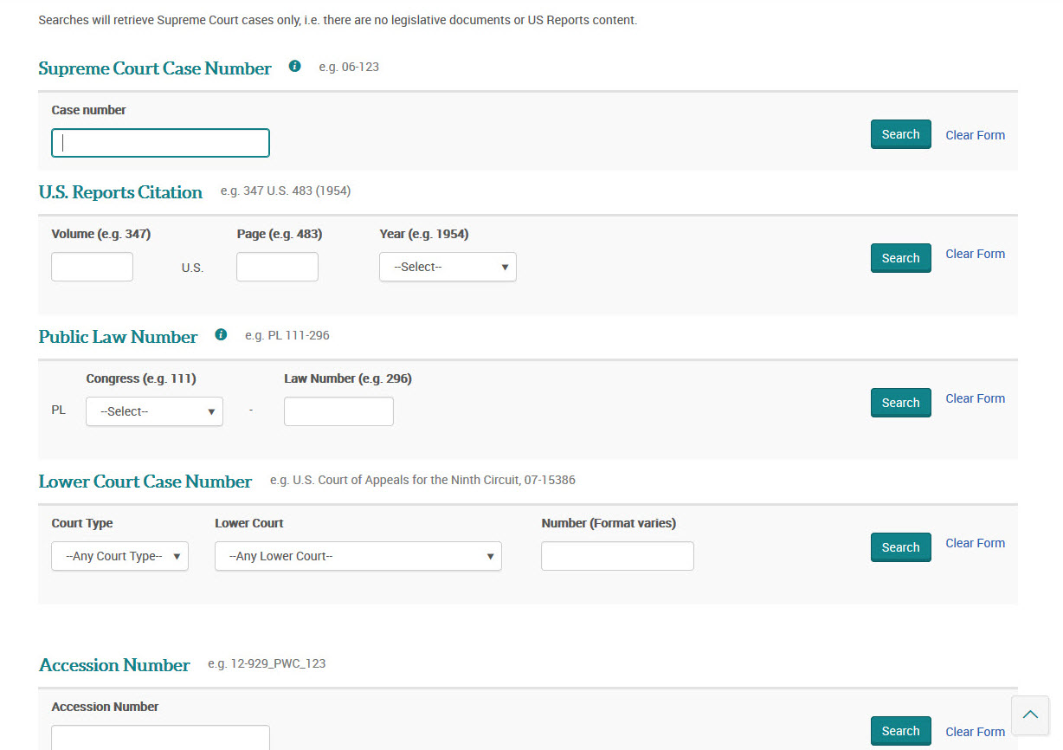This screenshot has height=750, width=1063.
Task: Open the Year select dropdown
Action: pyautogui.click(x=447, y=267)
